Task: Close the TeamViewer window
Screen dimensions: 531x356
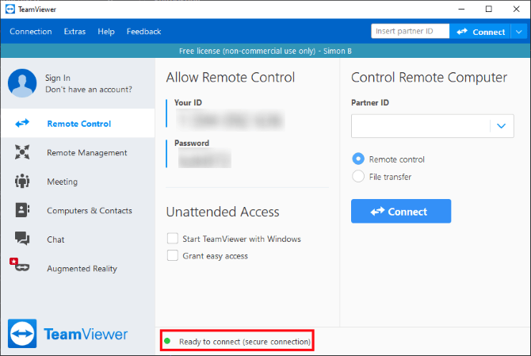Action: pos(516,10)
